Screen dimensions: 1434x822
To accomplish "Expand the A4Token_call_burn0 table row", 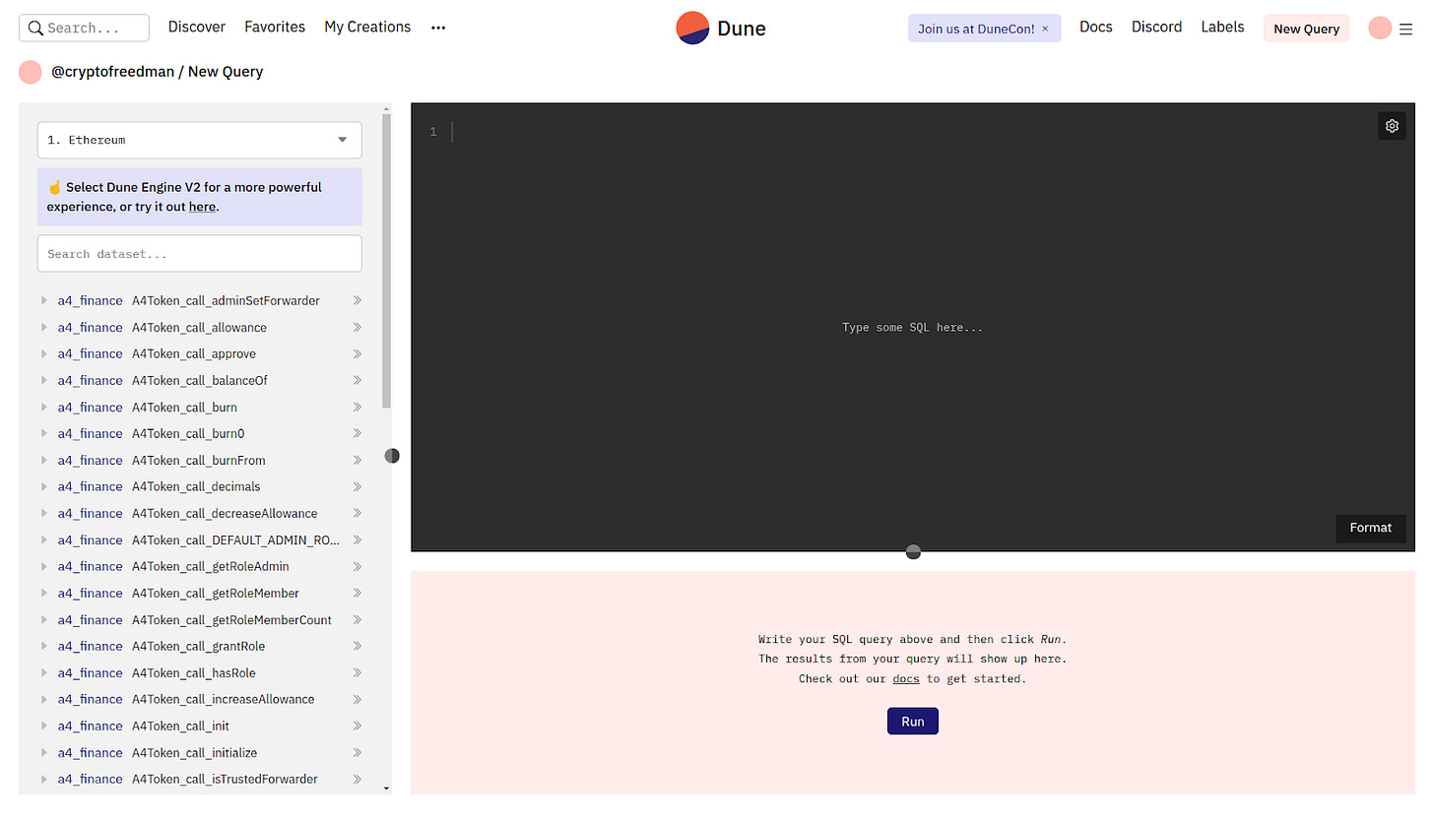I will click(x=43, y=433).
